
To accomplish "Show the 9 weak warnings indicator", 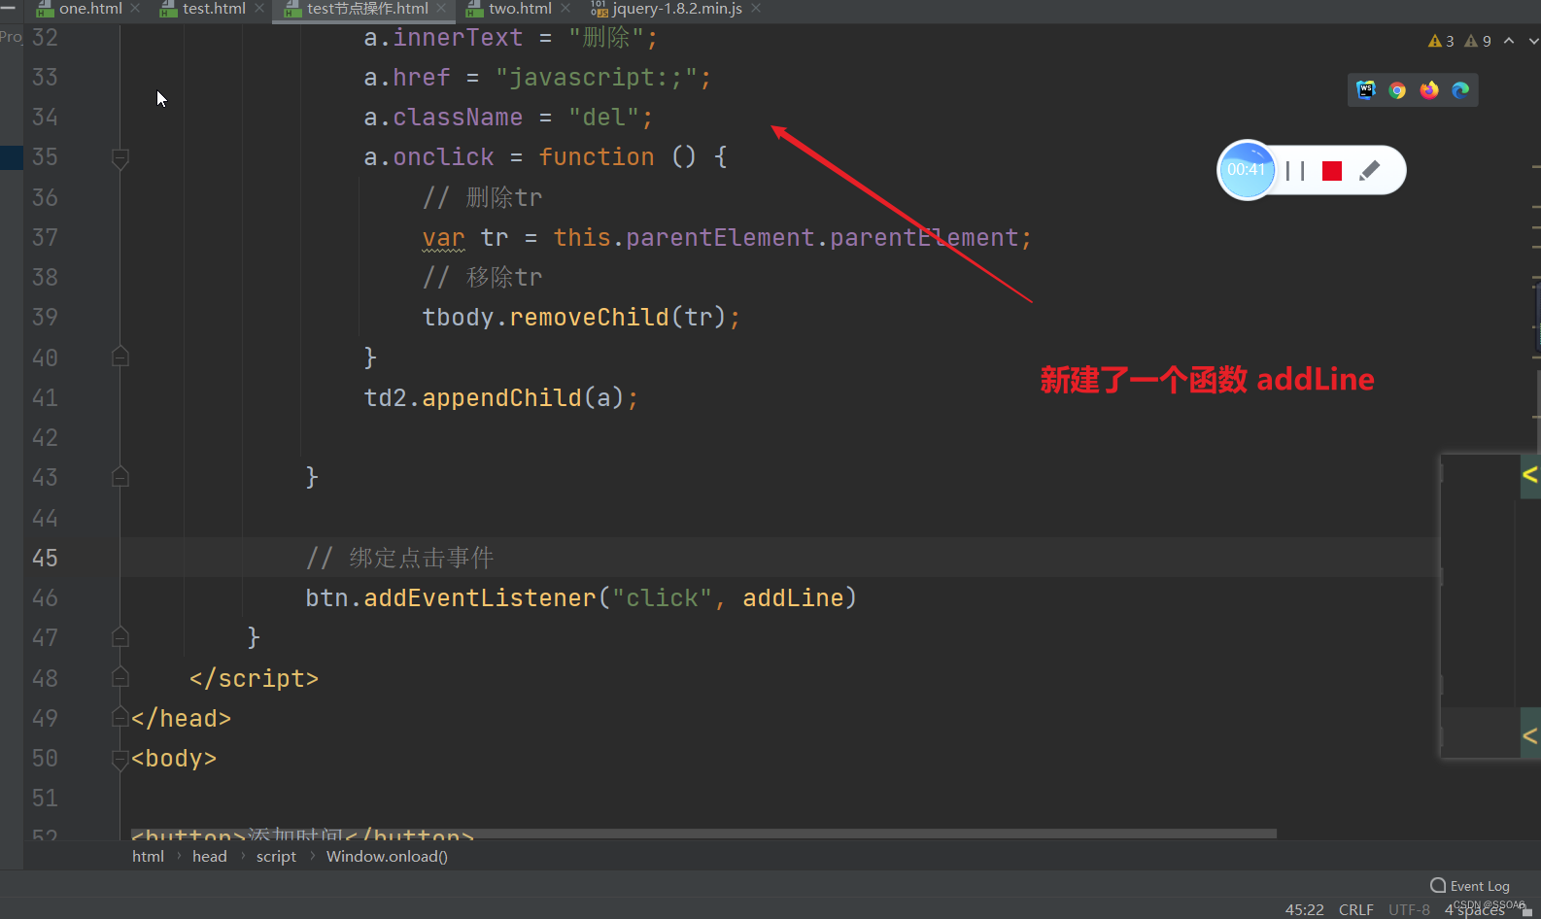I will click(1478, 41).
